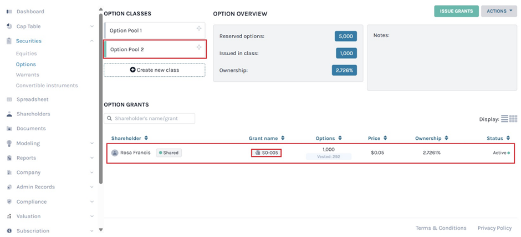Switch to the grid display view icon
This screenshot has height=237, width=521.
(513, 119)
